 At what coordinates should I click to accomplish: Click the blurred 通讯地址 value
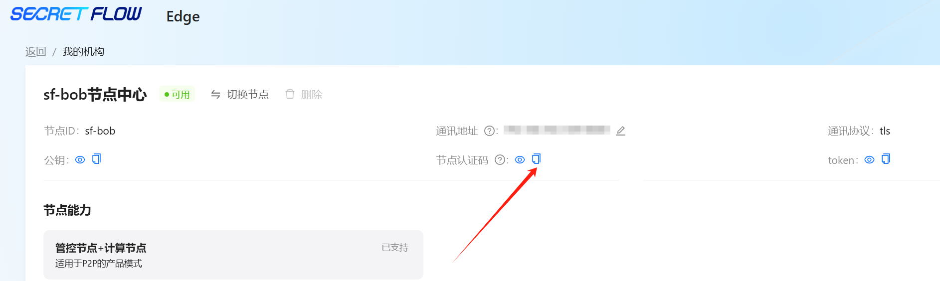pyautogui.click(x=557, y=130)
